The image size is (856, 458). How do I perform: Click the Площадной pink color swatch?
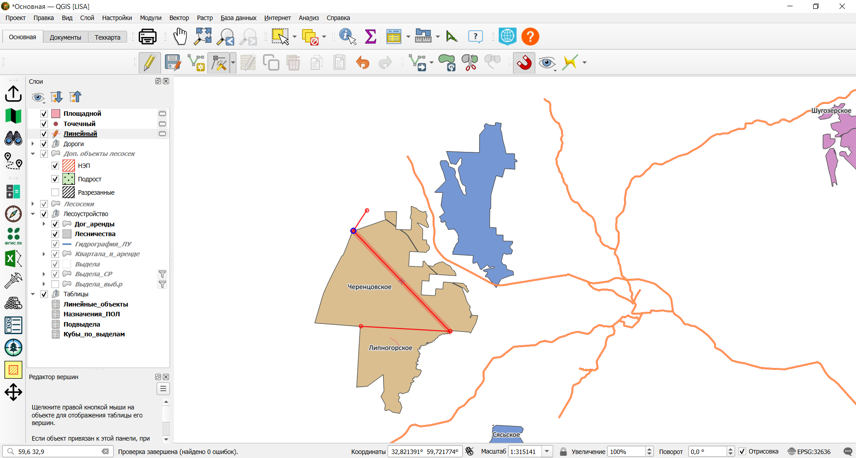56,114
